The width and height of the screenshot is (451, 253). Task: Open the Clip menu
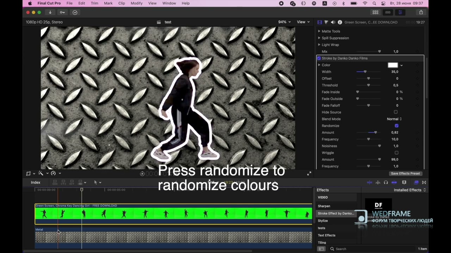point(122,3)
